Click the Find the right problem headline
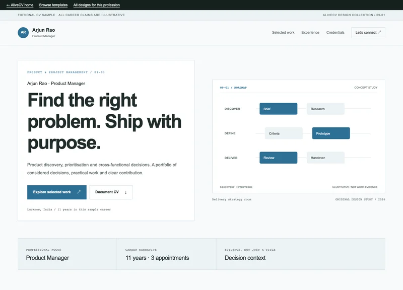 [104, 121]
